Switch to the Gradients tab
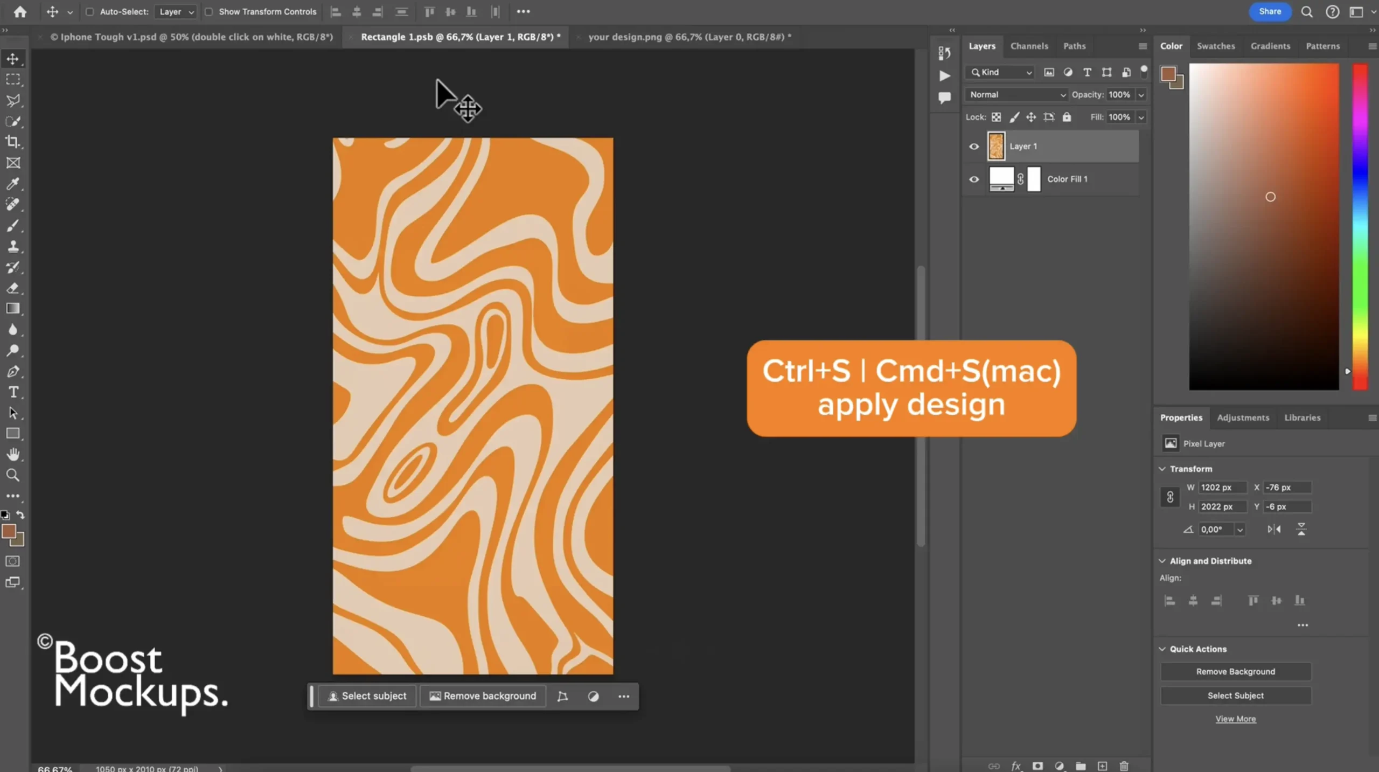1379x772 pixels. click(1270, 46)
